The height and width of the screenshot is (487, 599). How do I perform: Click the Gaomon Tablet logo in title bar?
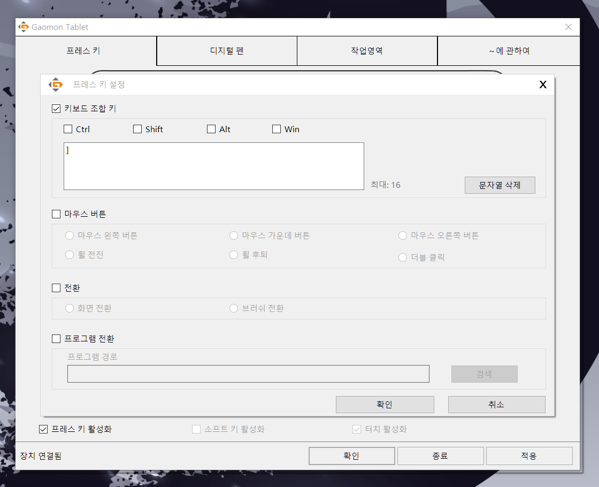[24, 27]
